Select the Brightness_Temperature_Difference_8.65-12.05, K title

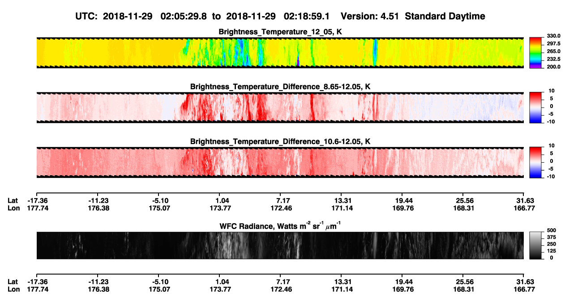(280, 87)
